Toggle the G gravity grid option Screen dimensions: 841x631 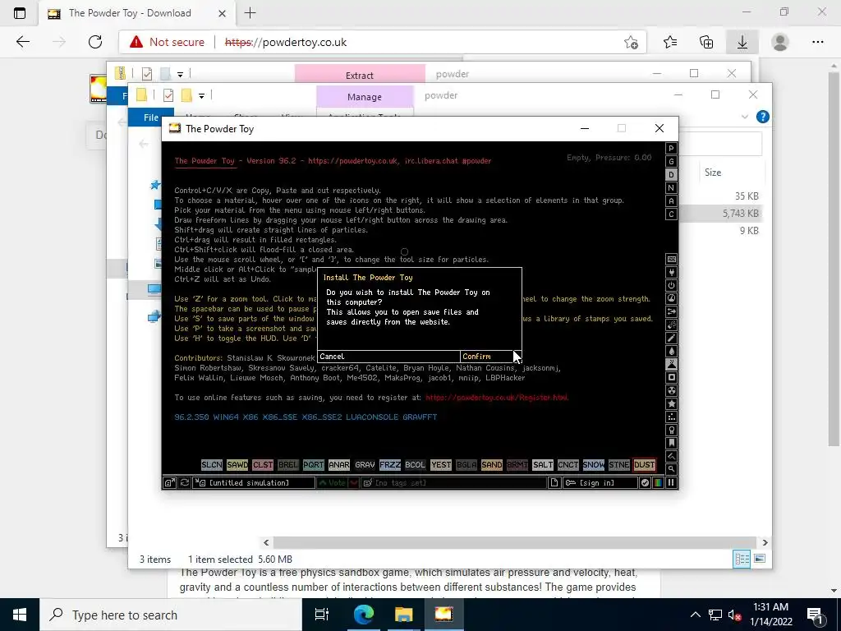coord(671,162)
